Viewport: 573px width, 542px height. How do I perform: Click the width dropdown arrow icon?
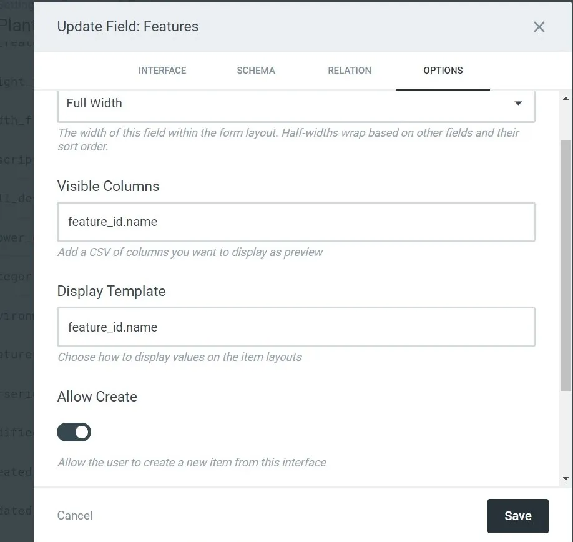(518, 104)
